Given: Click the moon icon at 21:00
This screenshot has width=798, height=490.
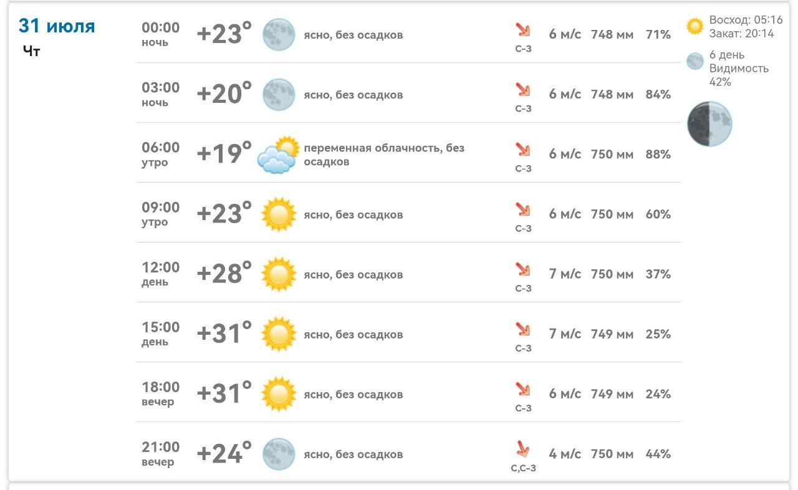Looking at the screenshot, I should click(x=279, y=454).
